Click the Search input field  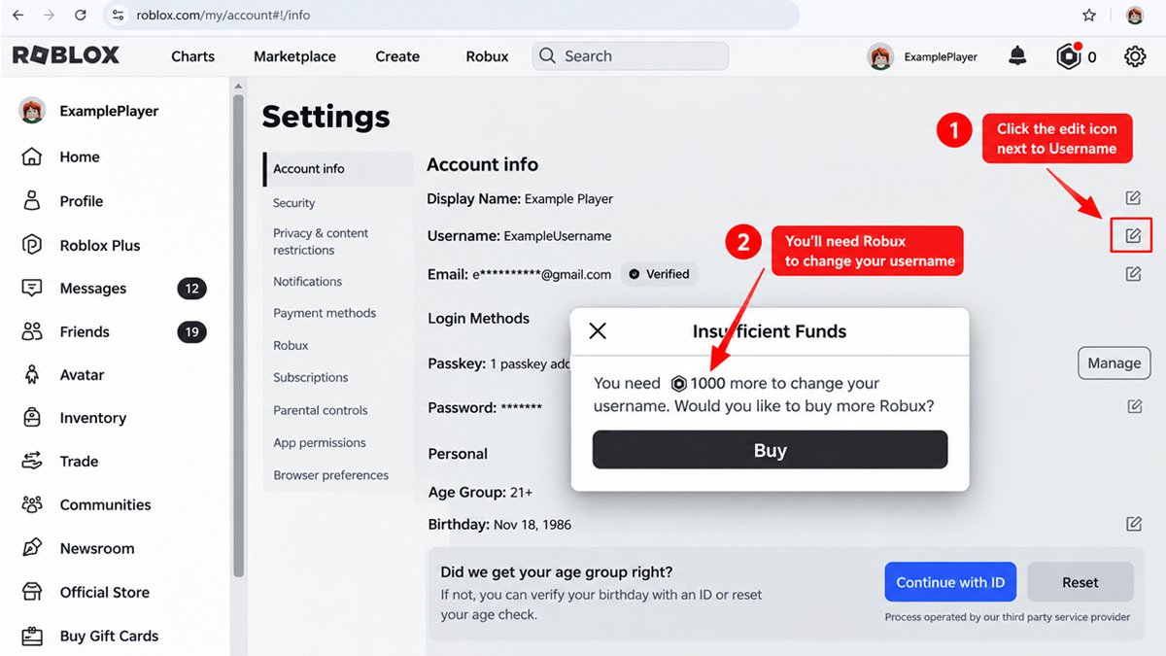coord(630,56)
